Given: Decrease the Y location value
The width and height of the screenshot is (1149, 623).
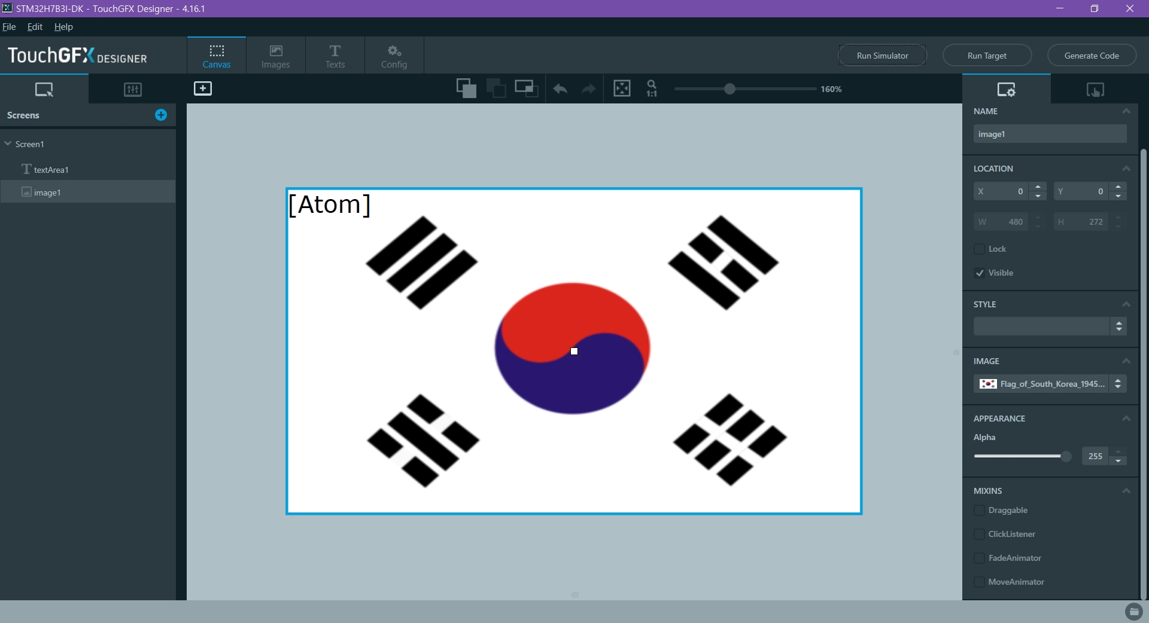Looking at the screenshot, I should click(x=1118, y=196).
